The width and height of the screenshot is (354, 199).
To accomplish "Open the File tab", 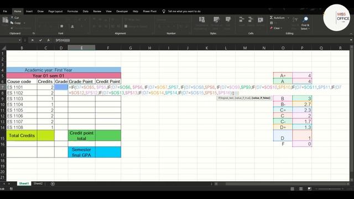I will click(5, 11).
